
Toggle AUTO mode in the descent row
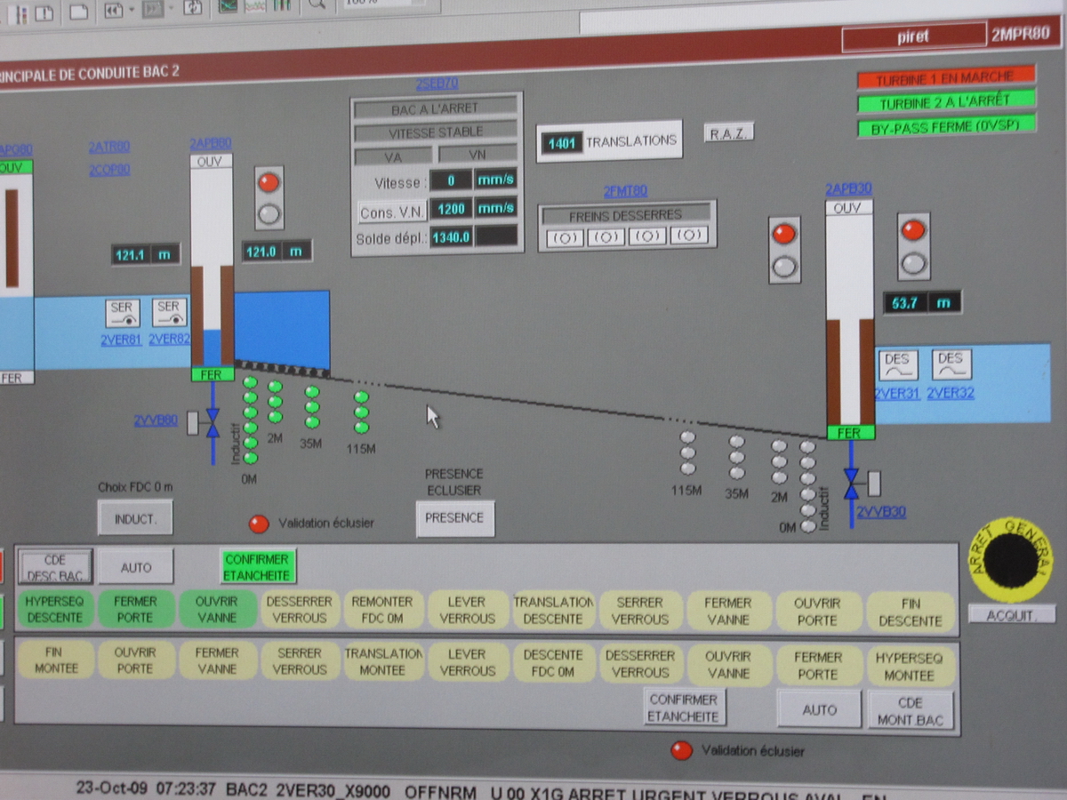(x=136, y=567)
